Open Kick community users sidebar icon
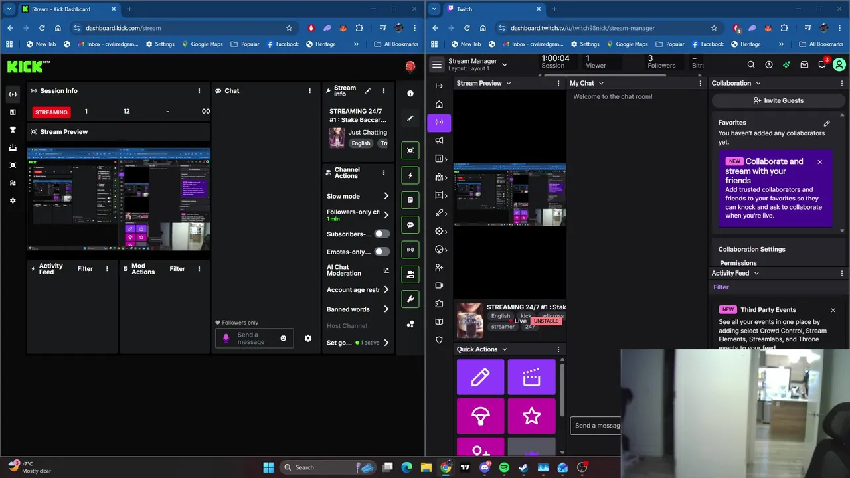Image resolution: width=850 pixels, height=478 pixels. tap(13, 183)
